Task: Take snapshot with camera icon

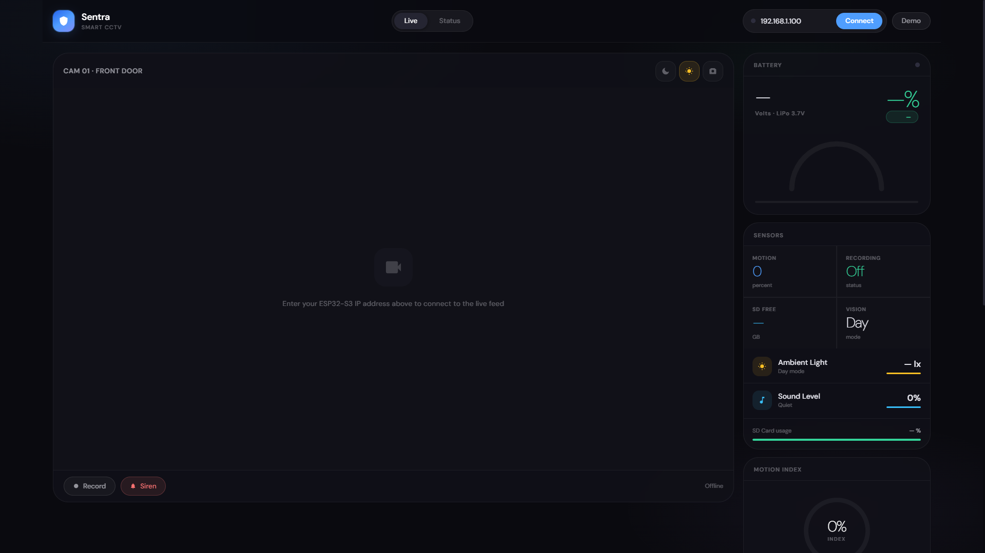Action: pyautogui.click(x=713, y=71)
